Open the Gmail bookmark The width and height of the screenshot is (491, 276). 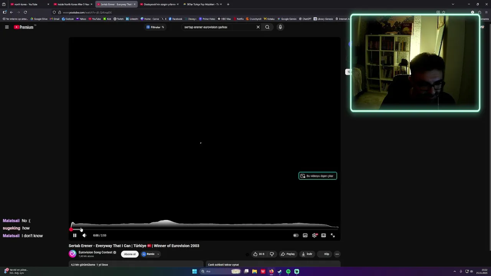(x=55, y=19)
